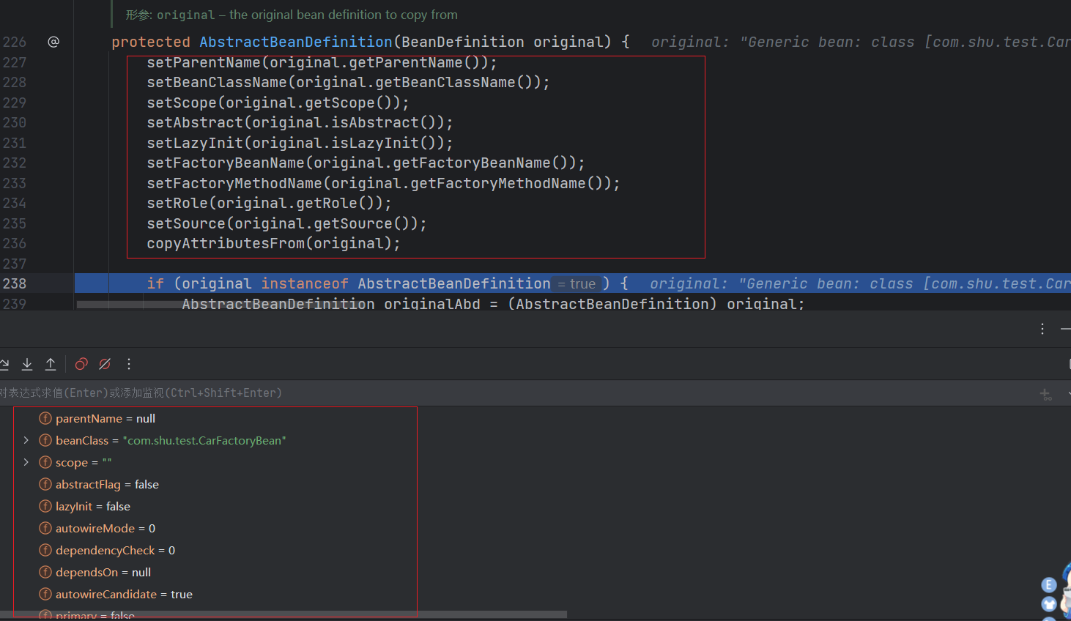This screenshot has height=621, width=1071.
Task: Click originalAbd variable on line 239
Action: [x=432, y=303]
